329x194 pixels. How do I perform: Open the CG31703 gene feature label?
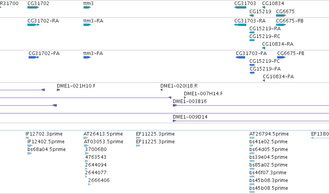[x=245, y=3]
